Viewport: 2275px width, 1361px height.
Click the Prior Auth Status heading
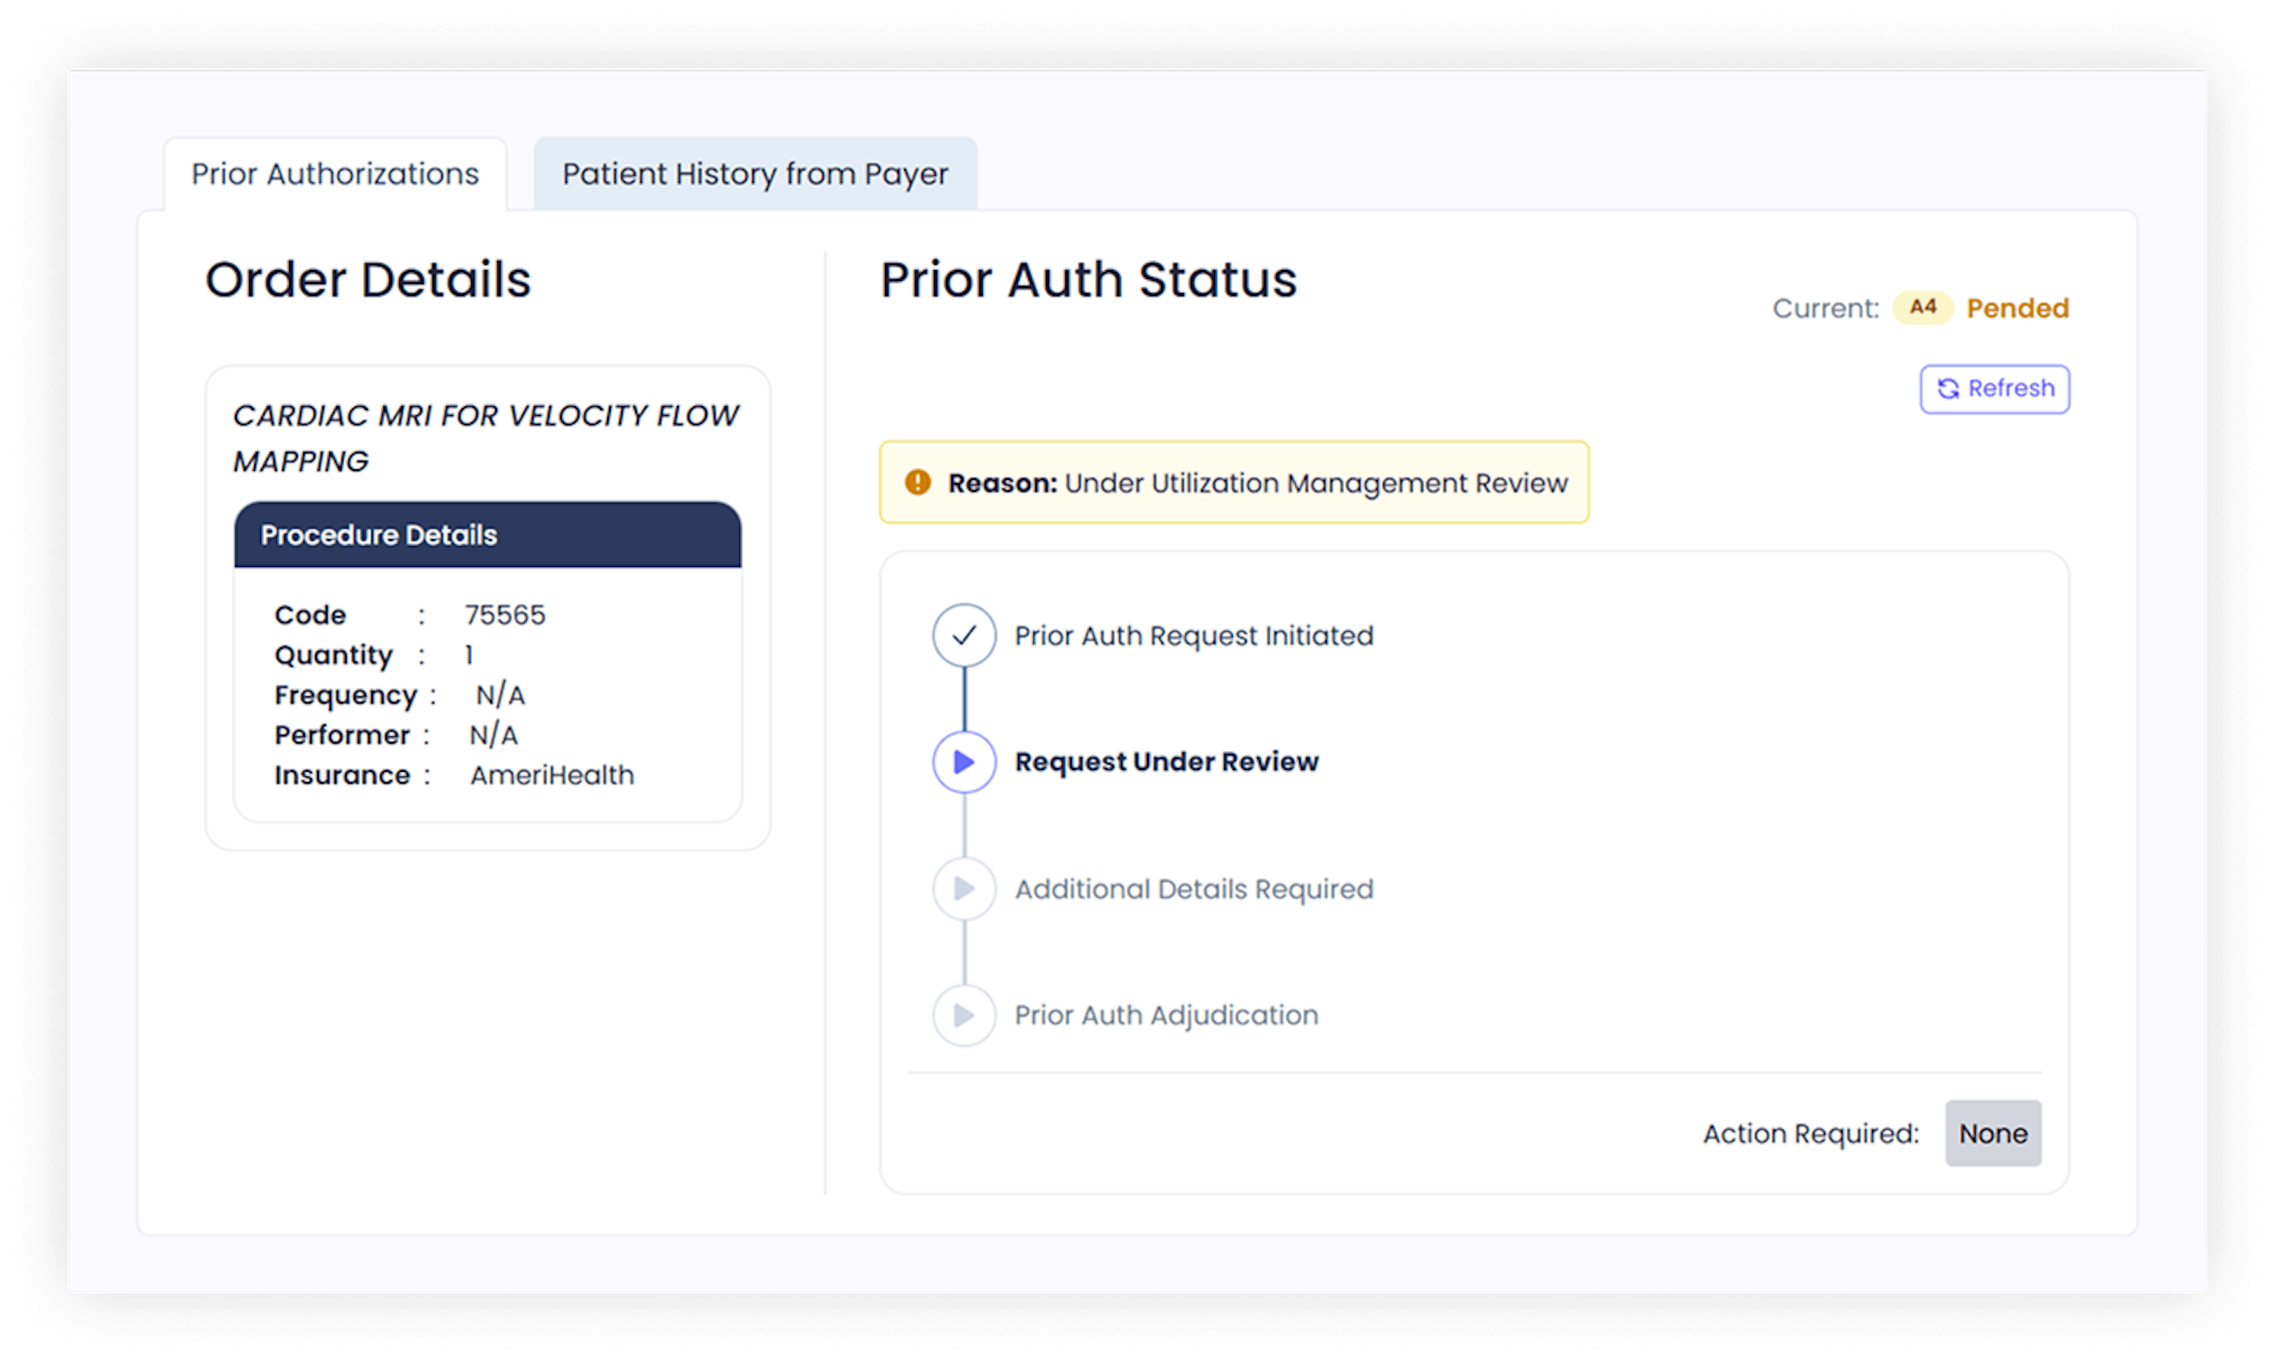[x=1089, y=280]
